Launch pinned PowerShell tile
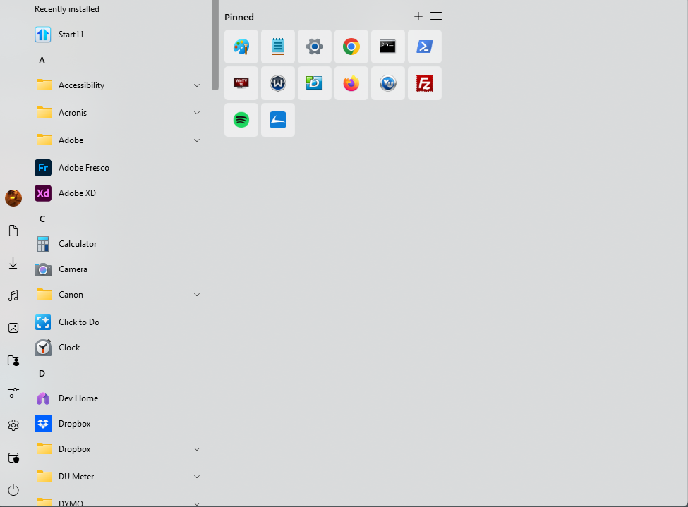Viewport: 688px width, 507px height. 425,47
